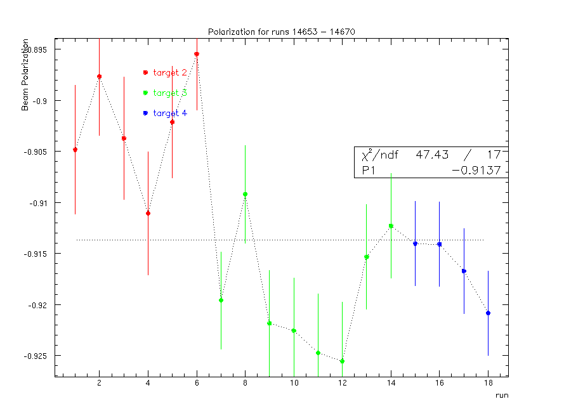Viewport: 564px width, 416px height.
Task: Click the x-axis tick label 12
Action: point(343,383)
